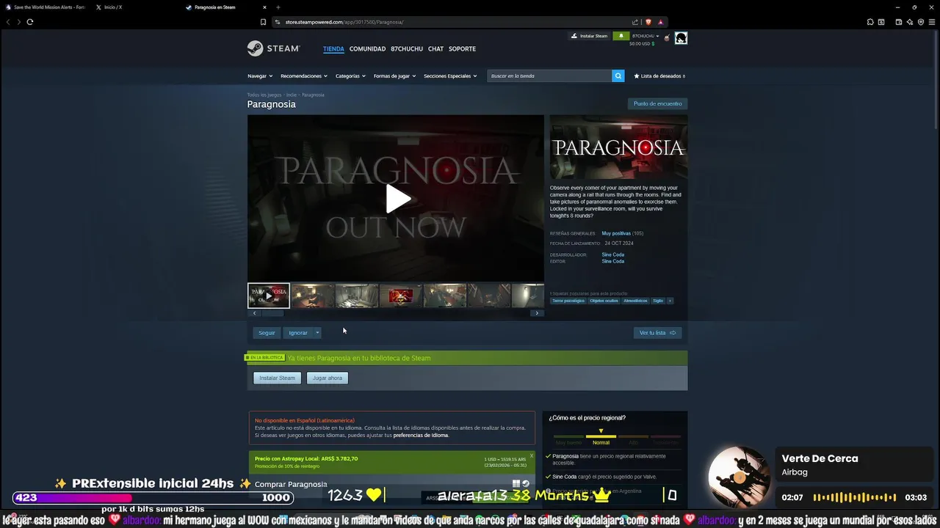Open the browser hamburger menu
The height and width of the screenshot is (528, 940).
(x=932, y=22)
